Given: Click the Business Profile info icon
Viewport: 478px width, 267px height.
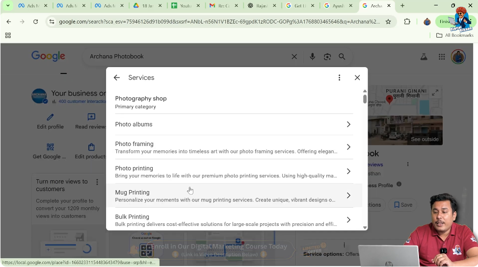Looking at the screenshot, I should coord(398,184).
